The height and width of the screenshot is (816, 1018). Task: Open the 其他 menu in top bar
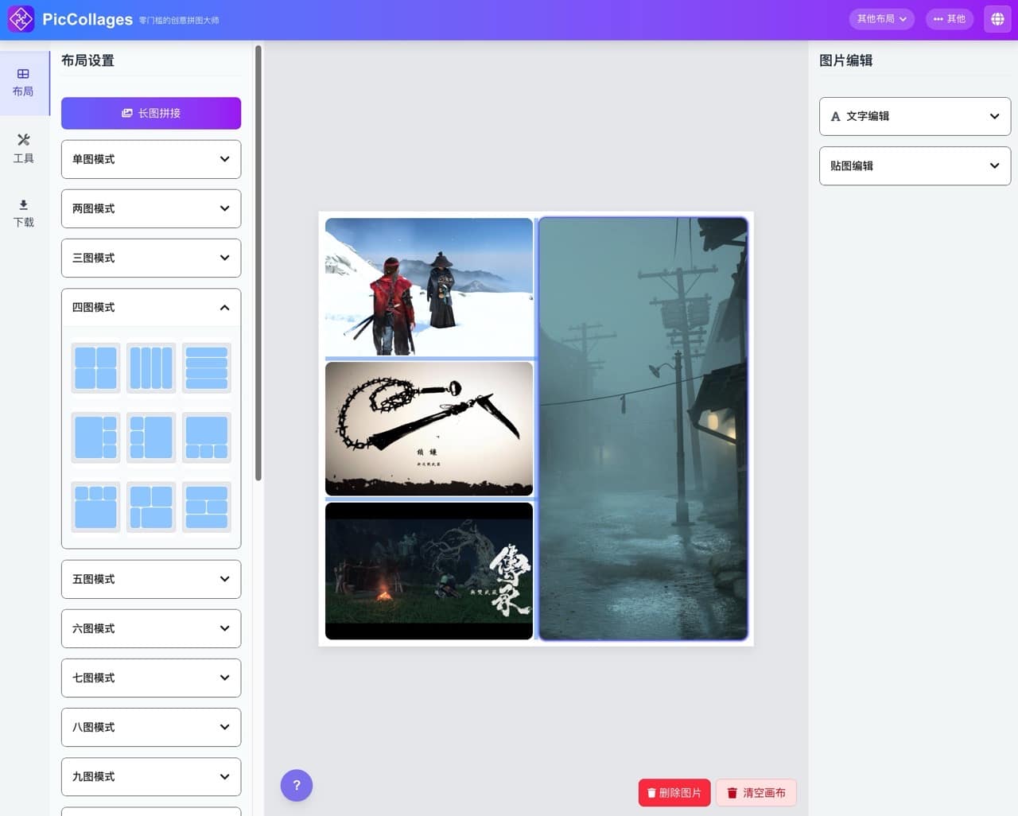pyautogui.click(x=950, y=18)
